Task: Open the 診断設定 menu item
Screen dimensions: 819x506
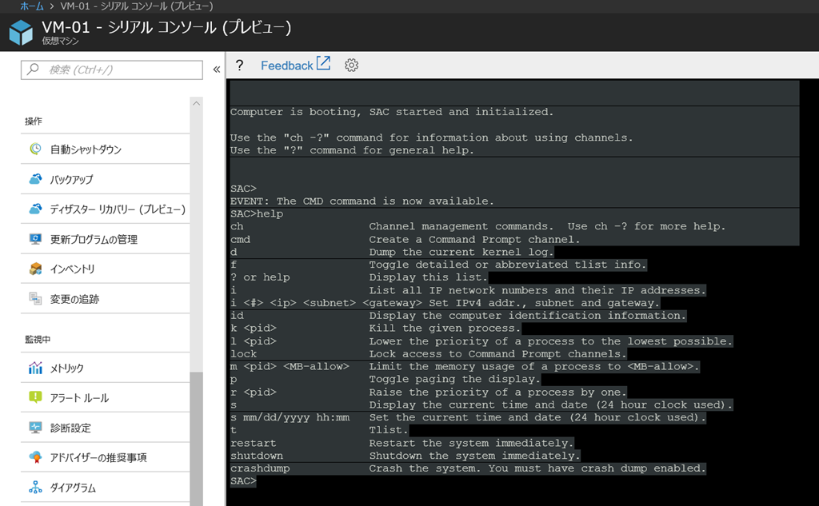Action: 70,428
